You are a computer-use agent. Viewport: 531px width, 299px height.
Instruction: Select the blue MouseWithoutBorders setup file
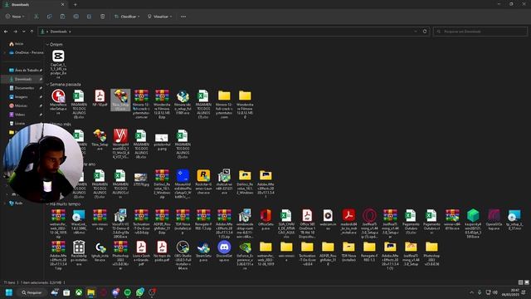click(x=183, y=184)
